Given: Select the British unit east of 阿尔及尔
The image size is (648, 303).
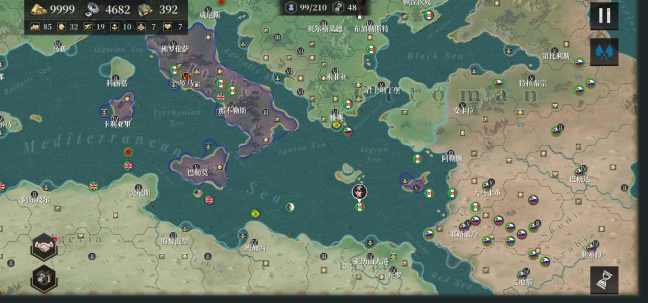Looking at the screenshot, I should [94, 187].
